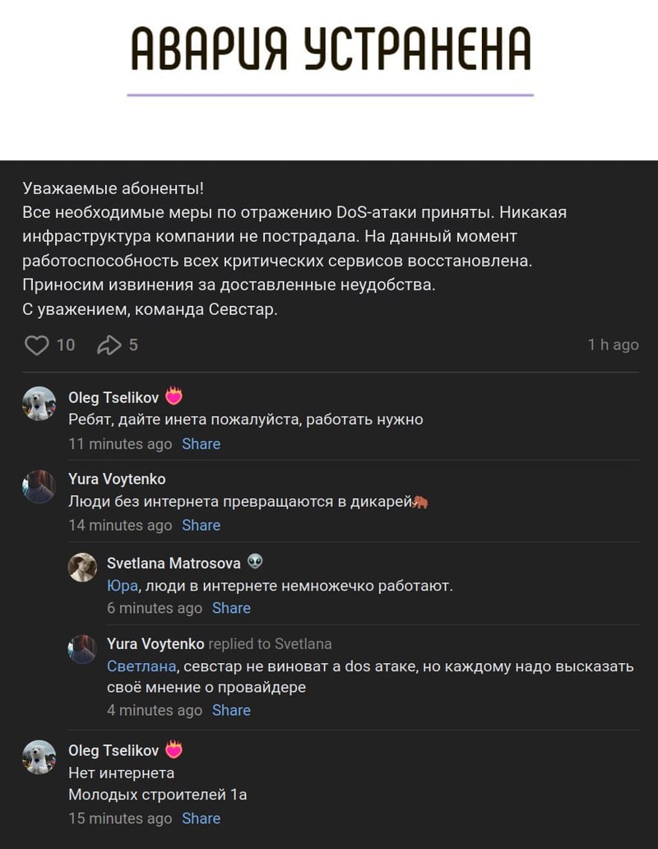This screenshot has height=849, width=658.
Task: Click the "Юра" mention in Svetlana's reply
Action: (122, 586)
